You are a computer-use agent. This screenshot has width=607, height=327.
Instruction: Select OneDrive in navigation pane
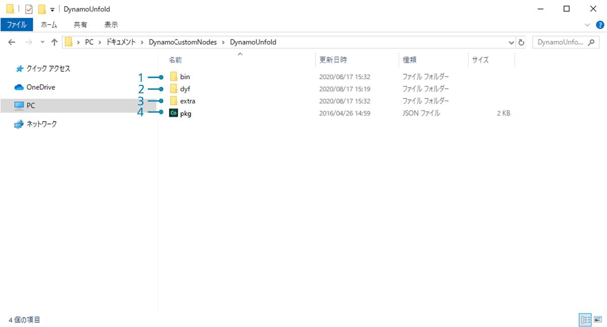coord(41,87)
